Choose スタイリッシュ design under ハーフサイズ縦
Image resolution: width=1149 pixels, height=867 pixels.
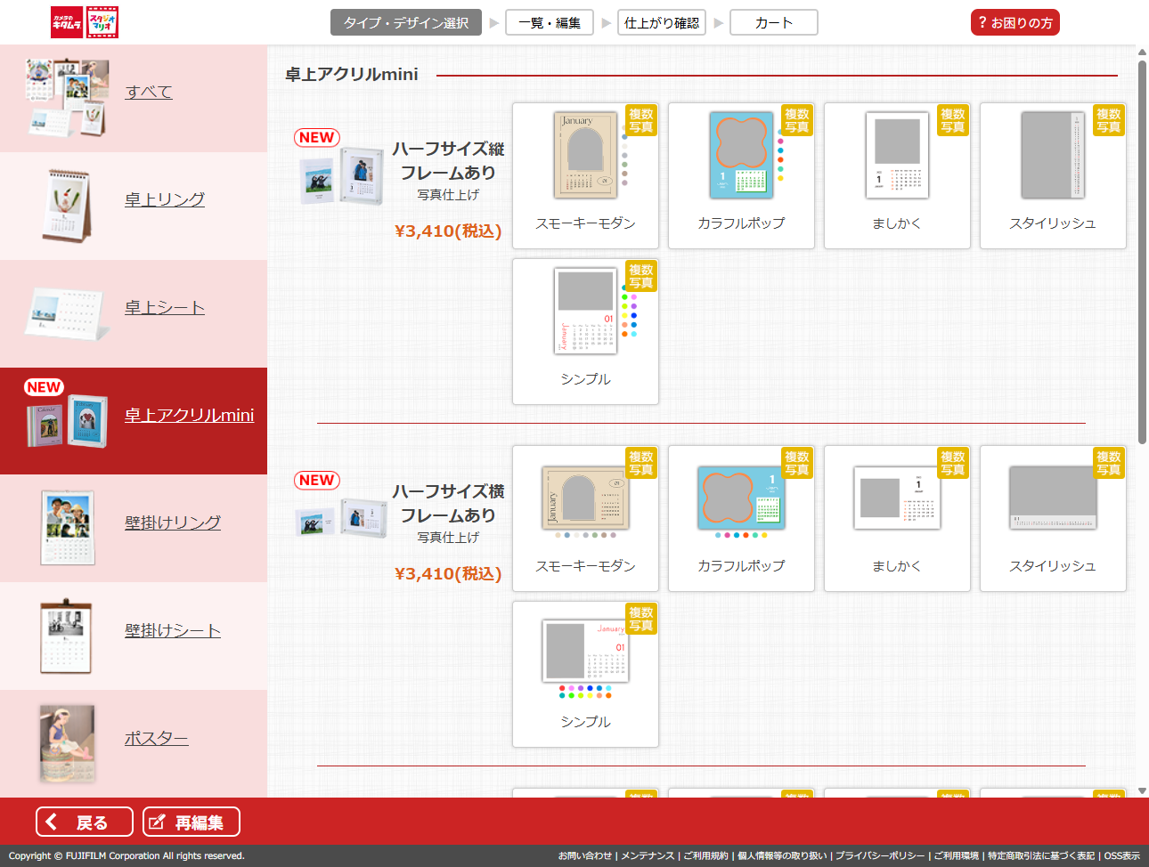click(1053, 175)
